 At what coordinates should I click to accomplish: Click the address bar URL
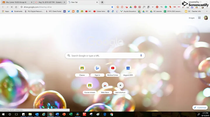pos(38,7)
